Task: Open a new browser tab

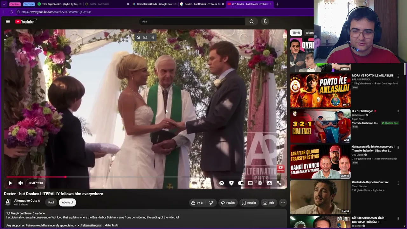Action: 278,4
